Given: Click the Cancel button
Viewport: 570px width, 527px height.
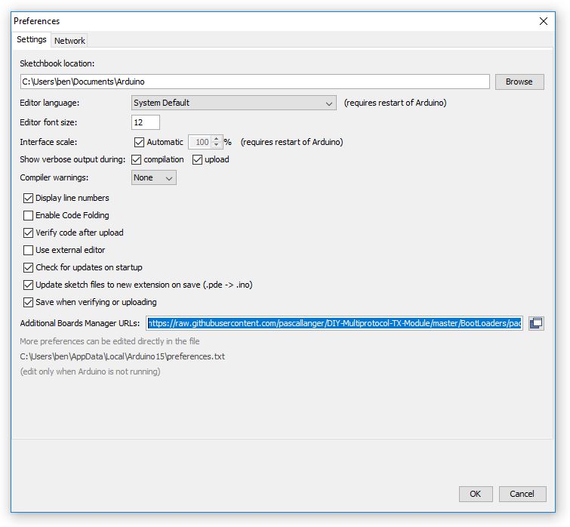Looking at the screenshot, I should (522, 494).
